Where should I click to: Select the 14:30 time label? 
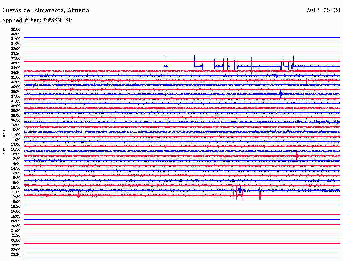click(16, 169)
